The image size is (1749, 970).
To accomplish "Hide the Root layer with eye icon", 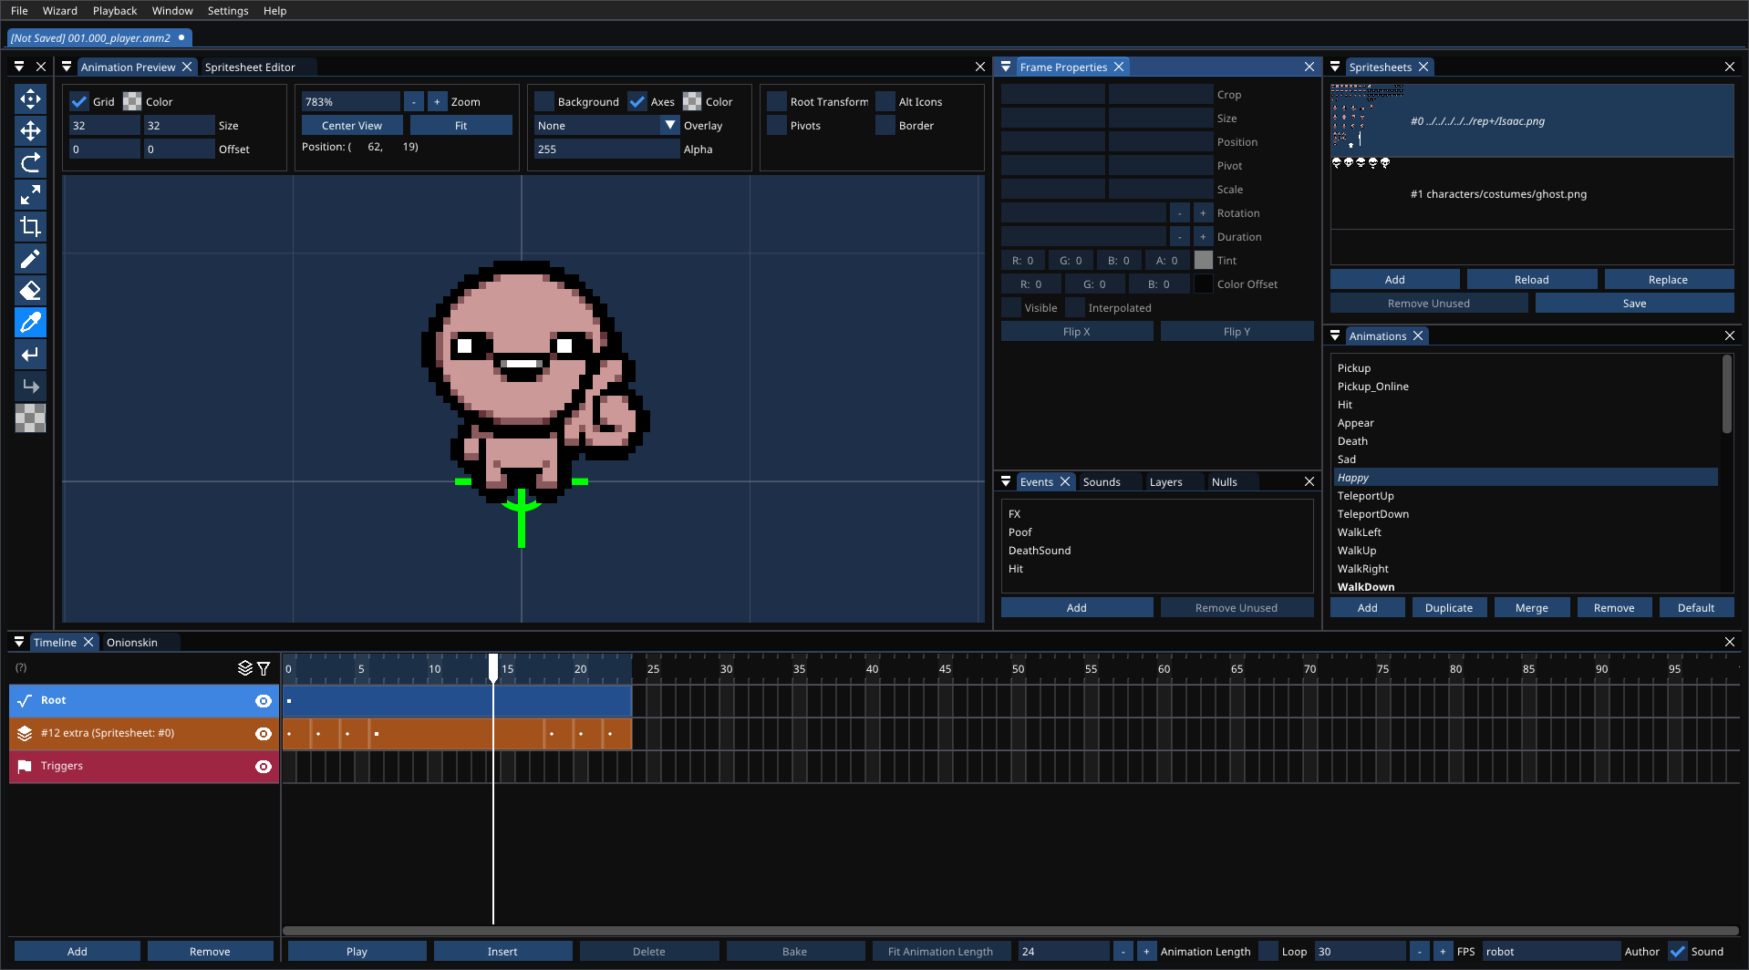I will 264,701.
